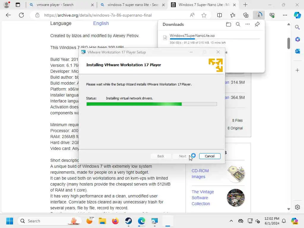Image resolution: width=304 pixels, height=228 pixels.
Task: Open a new browser tab
Action: [x=245, y=5]
